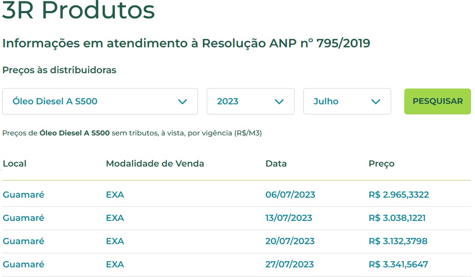Screen dimensions: 475x277
Task: Select the price R$ 3.038,1221
Action: pyautogui.click(x=397, y=218)
